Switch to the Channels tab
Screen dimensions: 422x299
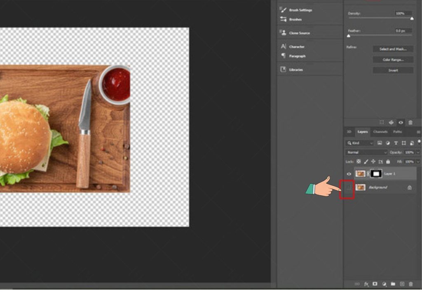pyautogui.click(x=380, y=132)
